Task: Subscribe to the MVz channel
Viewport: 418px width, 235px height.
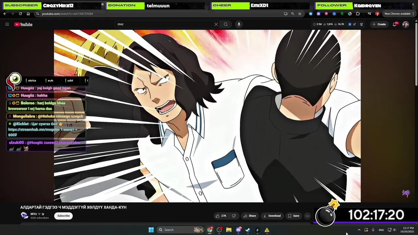Action: coord(63,216)
